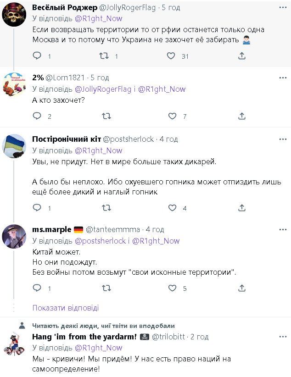Retweet ms.marple's tweet
291x377 pixels.
(x=106, y=288)
